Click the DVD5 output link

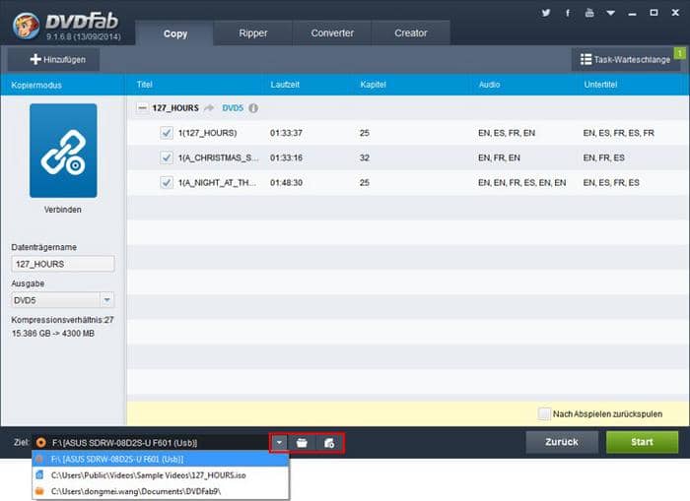pos(233,108)
